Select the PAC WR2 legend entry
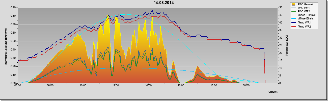Screen dimensions: 328x101 303,11
